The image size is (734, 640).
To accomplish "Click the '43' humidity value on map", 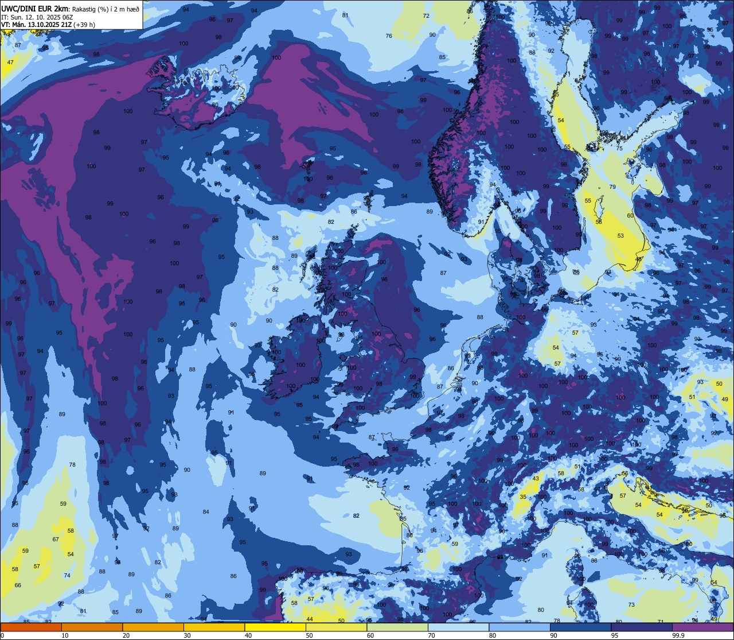I will (x=536, y=479).
